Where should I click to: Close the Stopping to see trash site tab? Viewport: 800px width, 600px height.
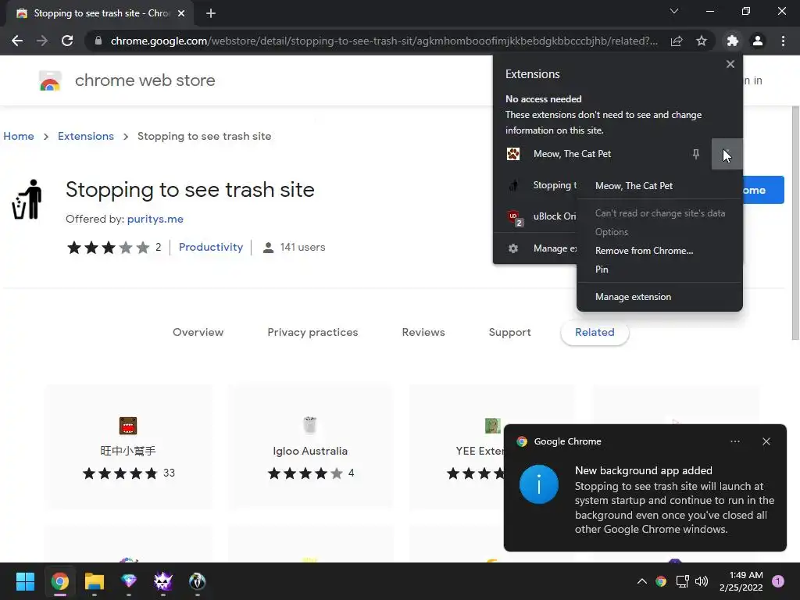click(181, 13)
